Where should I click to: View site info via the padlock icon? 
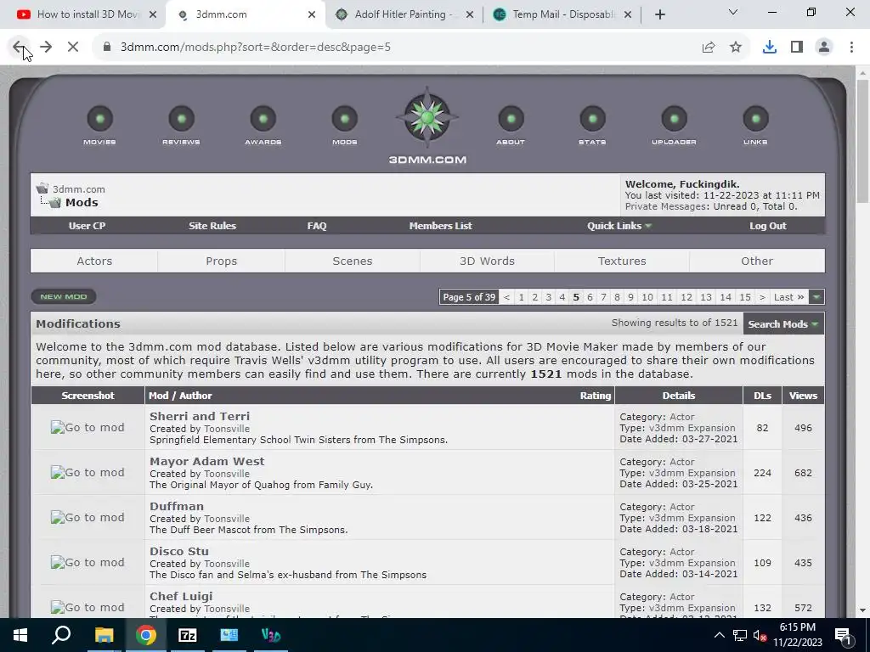coord(107,48)
